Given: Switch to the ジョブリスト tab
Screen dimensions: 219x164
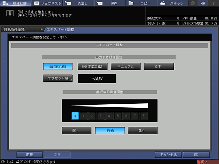Looking at the screenshot, I should pyautogui.click(x=47, y=3).
